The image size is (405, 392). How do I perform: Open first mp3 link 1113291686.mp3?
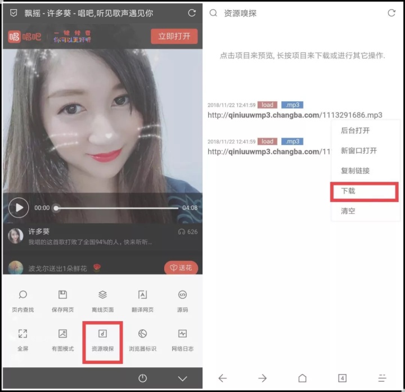point(295,115)
